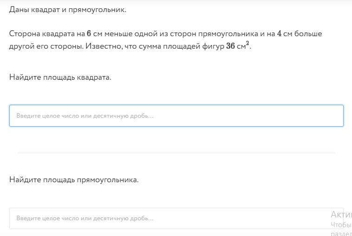Focus the rectangle area answer input field
Image resolution: width=352 pixels, height=236 pixels.
176,218
